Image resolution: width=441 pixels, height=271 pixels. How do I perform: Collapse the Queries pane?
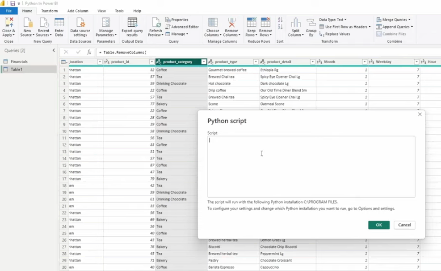54,50
